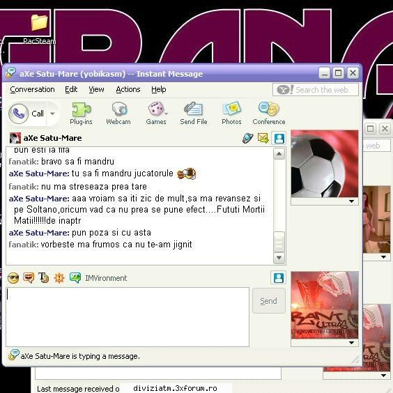Send a Buzz with the starburst icon
Viewport: 393px width, 393px height.
coord(59,278)
